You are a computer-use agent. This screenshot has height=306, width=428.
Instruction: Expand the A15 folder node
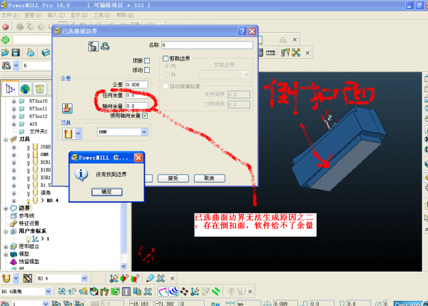[x=14, y=124]
